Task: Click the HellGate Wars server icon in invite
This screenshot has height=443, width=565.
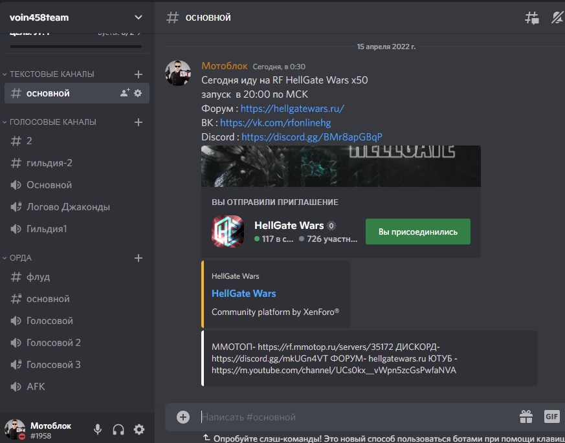Action: (x=228, y=232)
